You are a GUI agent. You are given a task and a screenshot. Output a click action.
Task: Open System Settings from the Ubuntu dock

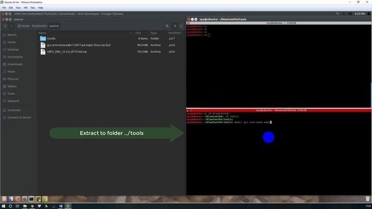[24, 199]
